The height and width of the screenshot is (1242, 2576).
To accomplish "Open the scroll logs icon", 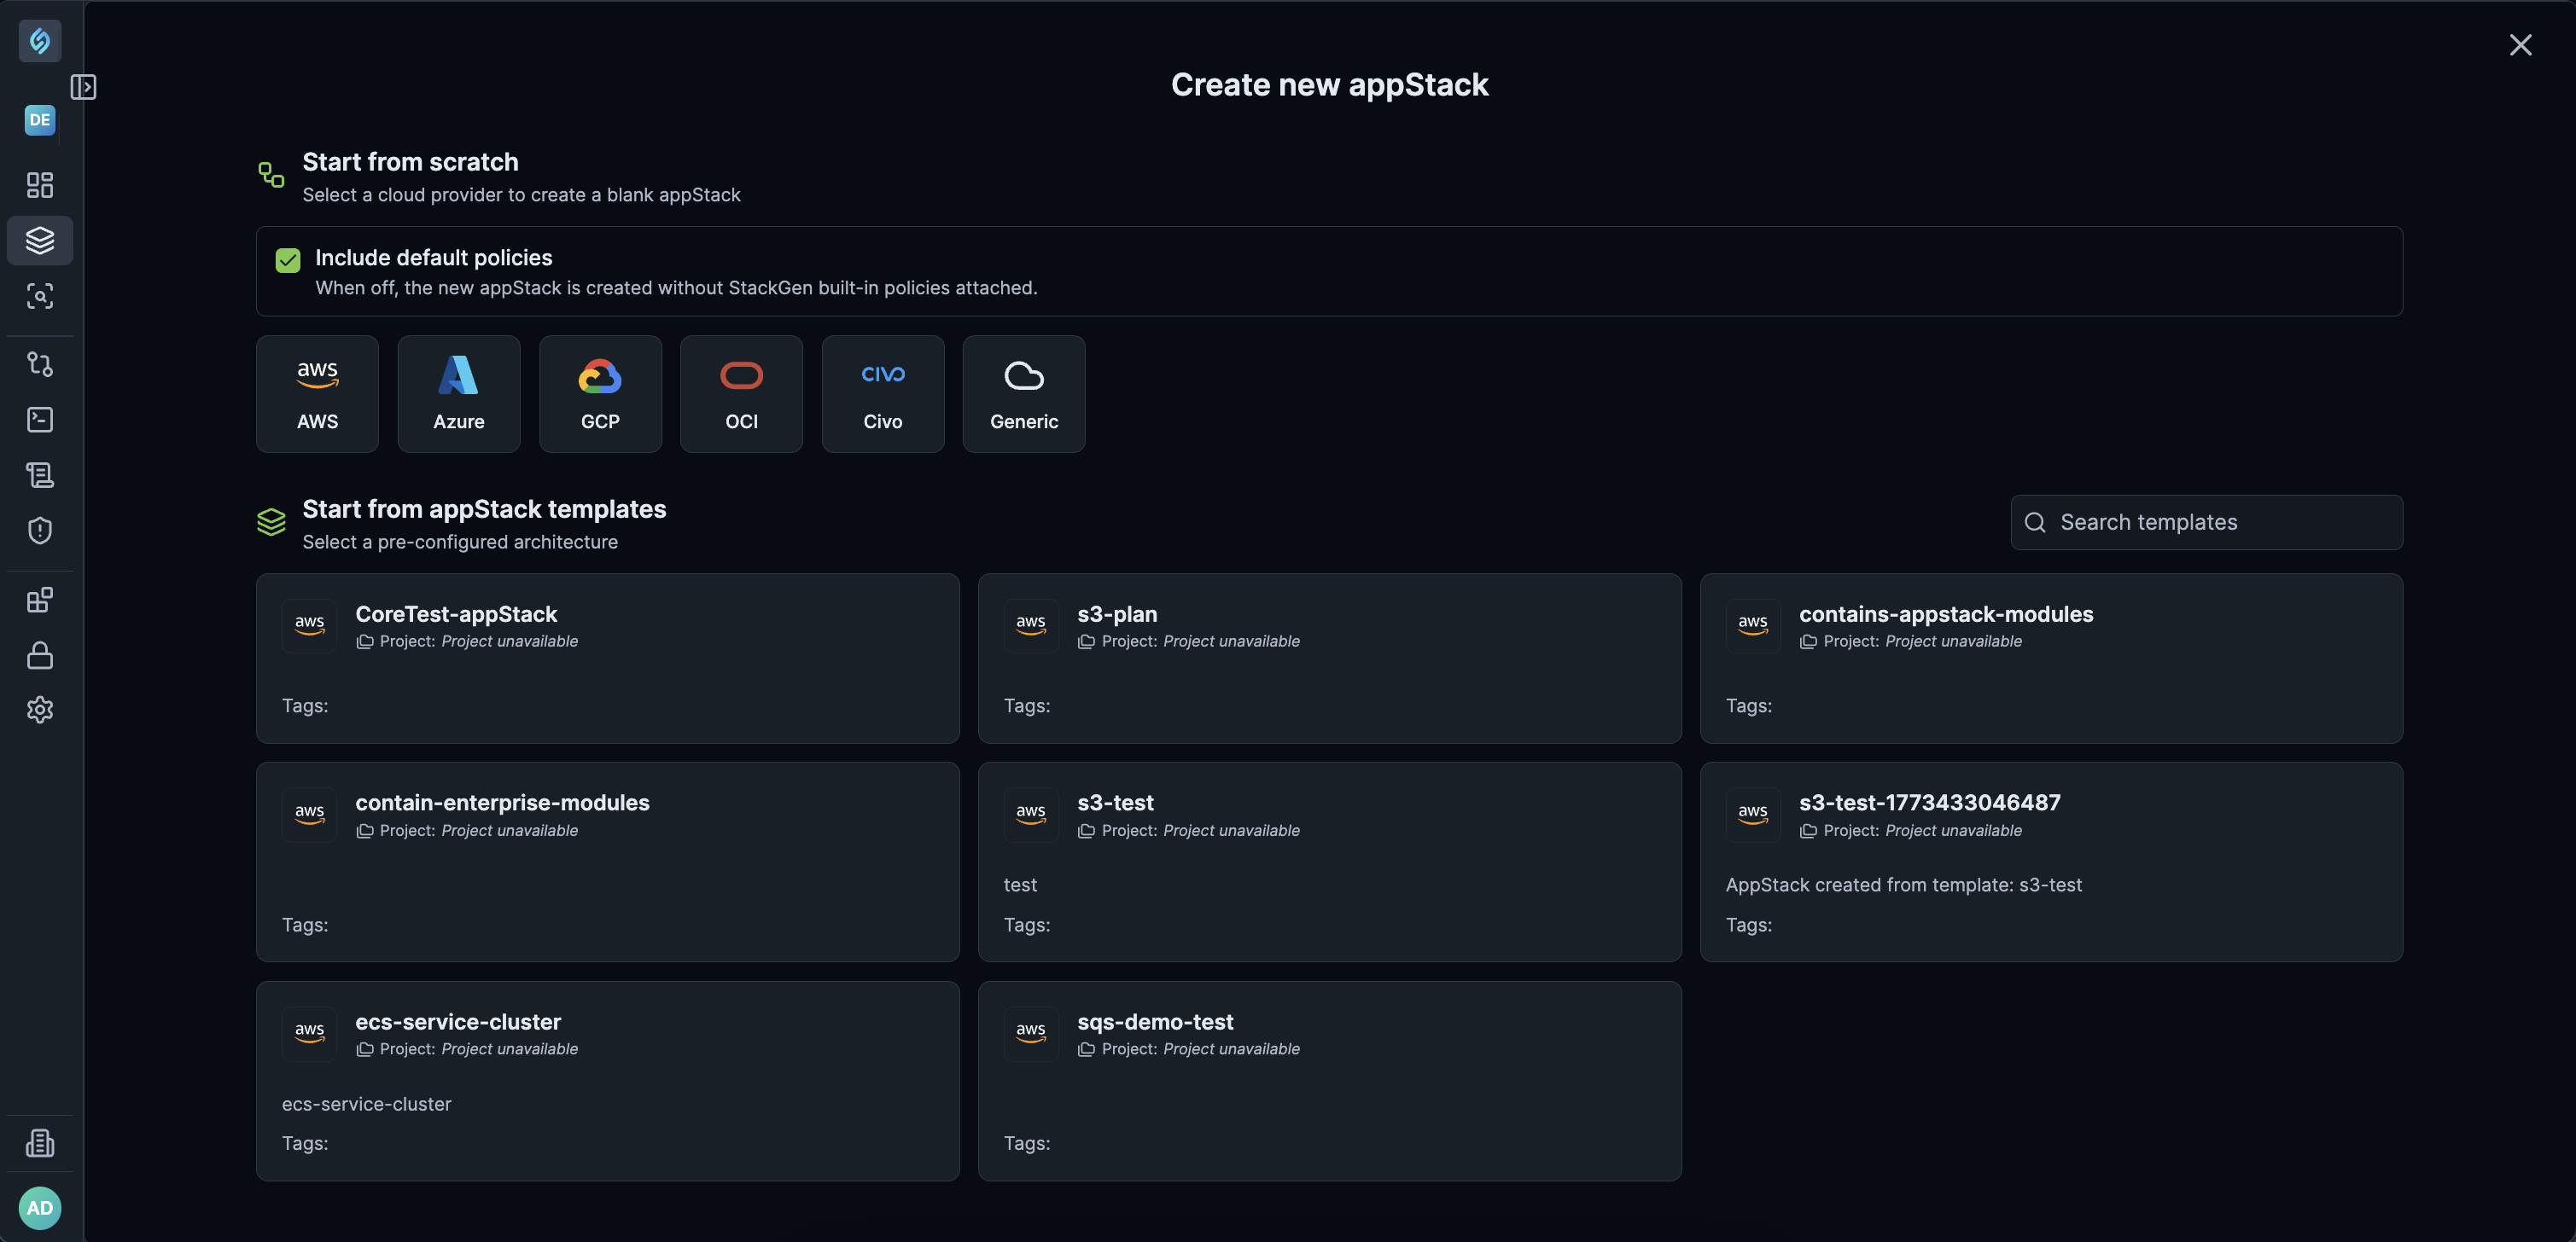I will (40, 474).
